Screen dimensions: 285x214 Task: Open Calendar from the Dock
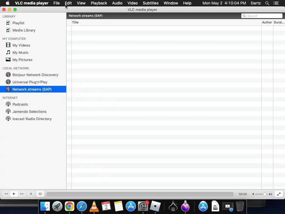[x=106, y=206]
